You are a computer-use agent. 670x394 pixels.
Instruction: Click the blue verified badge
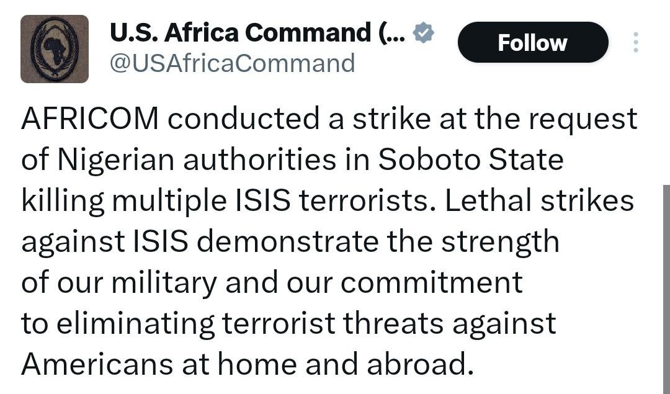(424, 34)
